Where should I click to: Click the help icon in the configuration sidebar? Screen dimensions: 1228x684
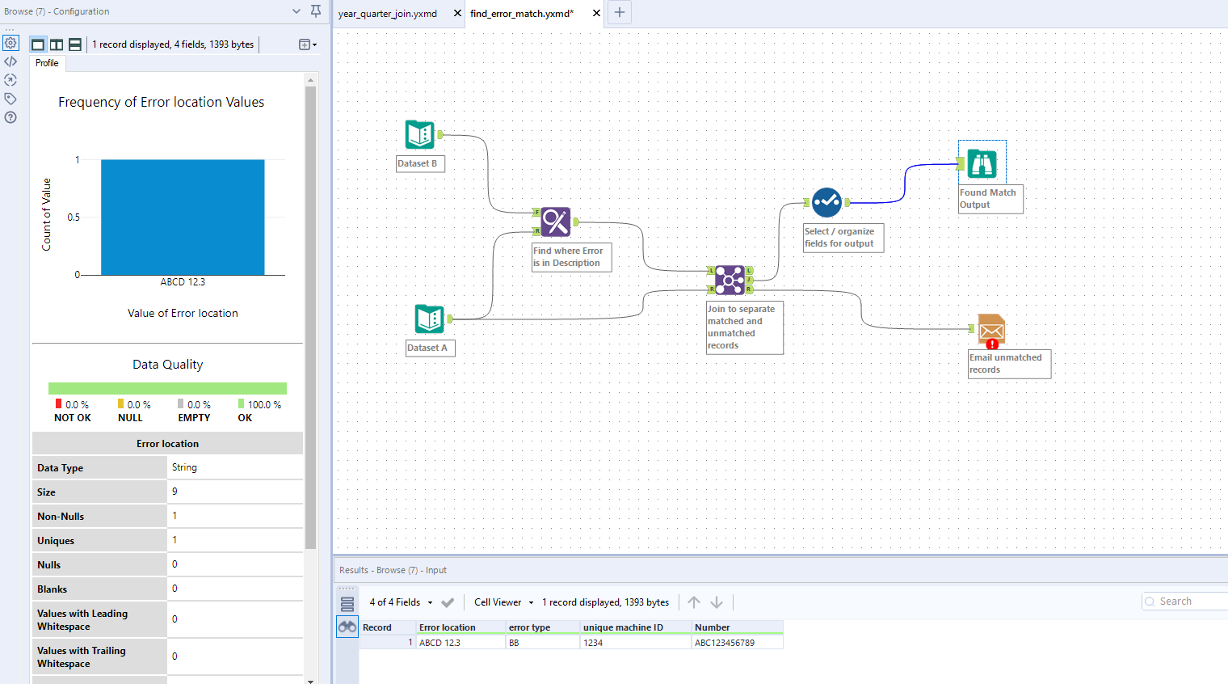[11, 117]
